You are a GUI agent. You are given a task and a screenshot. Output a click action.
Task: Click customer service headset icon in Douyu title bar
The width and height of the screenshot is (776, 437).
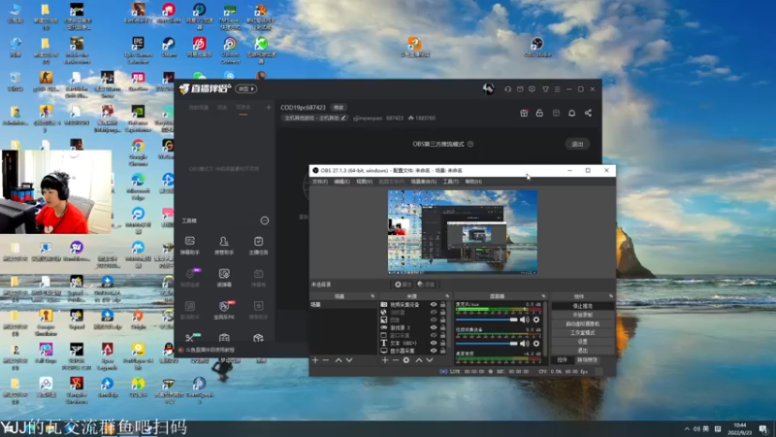(x=507, y=89)
